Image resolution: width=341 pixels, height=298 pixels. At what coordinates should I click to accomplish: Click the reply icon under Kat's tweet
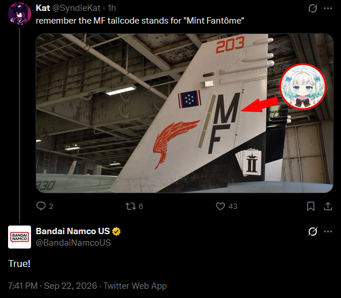[x=41, y=206]
